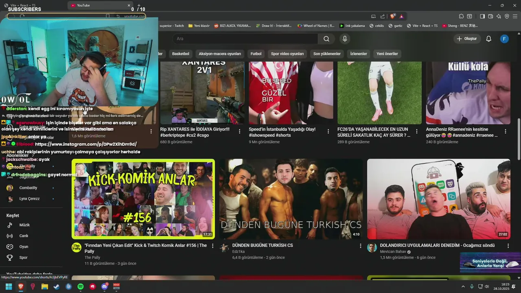Open Lynx Çerezz subscription channel
Screen dimensions: 521x293
pyautogui.click(x=29, y=199)
